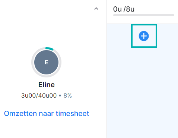This screenshot has height=138, width=178.
Task: Click the day column header showing 0u
Action: coord(142,12)
